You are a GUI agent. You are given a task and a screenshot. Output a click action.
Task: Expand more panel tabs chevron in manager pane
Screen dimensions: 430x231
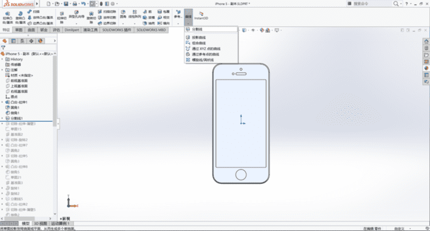54,41
